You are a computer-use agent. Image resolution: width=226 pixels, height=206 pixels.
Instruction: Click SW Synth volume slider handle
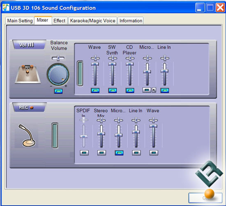coord(112,64)
